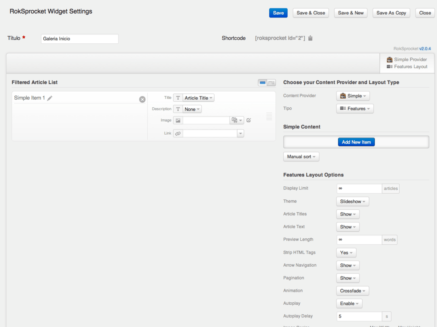Click the chain link icon in Link row
Image resolution: width=437 pixels, height=327 pixels.
point(178,134)
